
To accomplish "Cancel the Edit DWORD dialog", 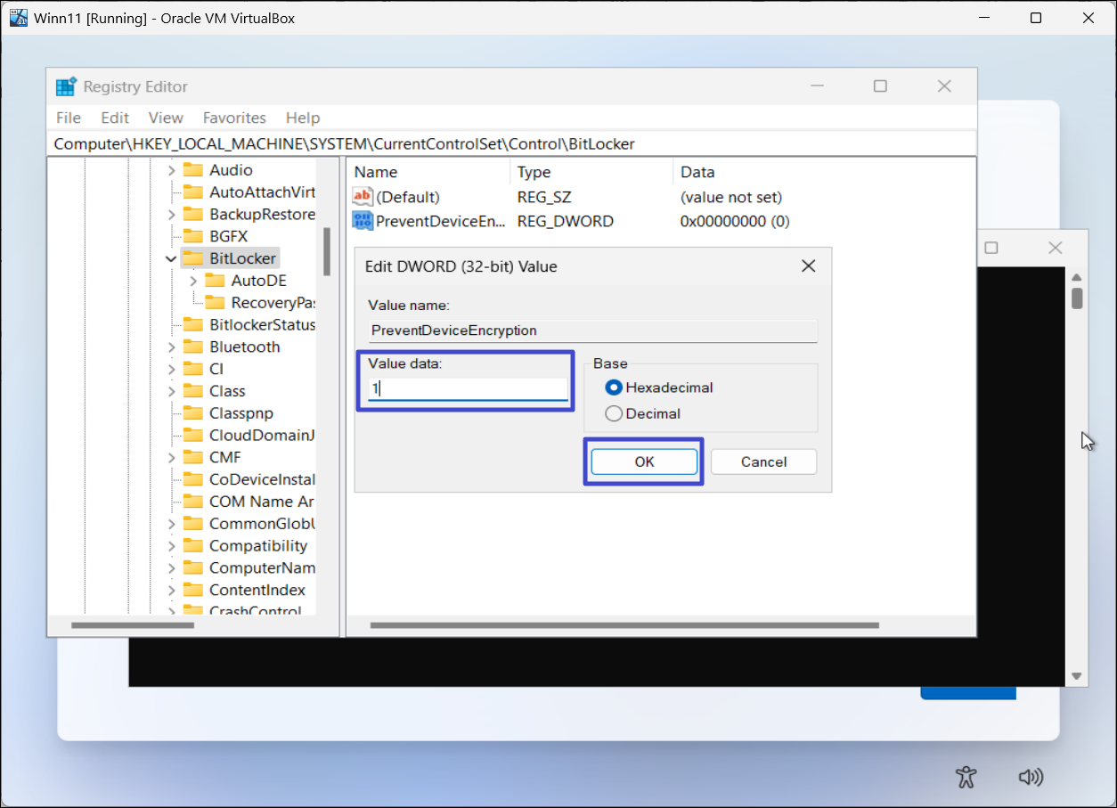I will [763, 461].
